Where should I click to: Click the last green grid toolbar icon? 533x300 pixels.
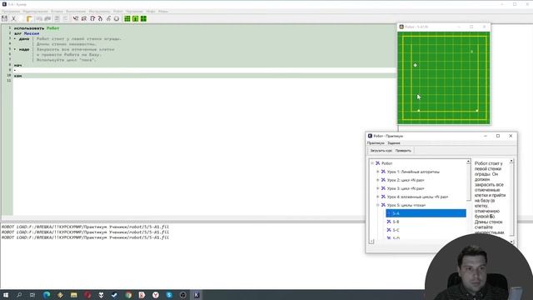pos(143,18)
